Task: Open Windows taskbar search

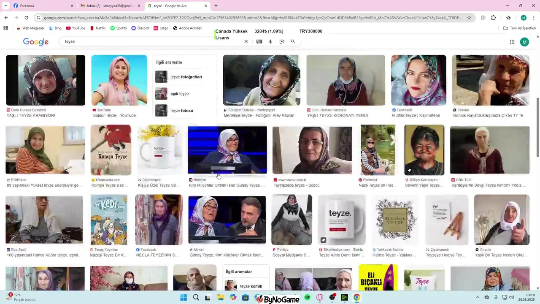Action: point(196,298)
